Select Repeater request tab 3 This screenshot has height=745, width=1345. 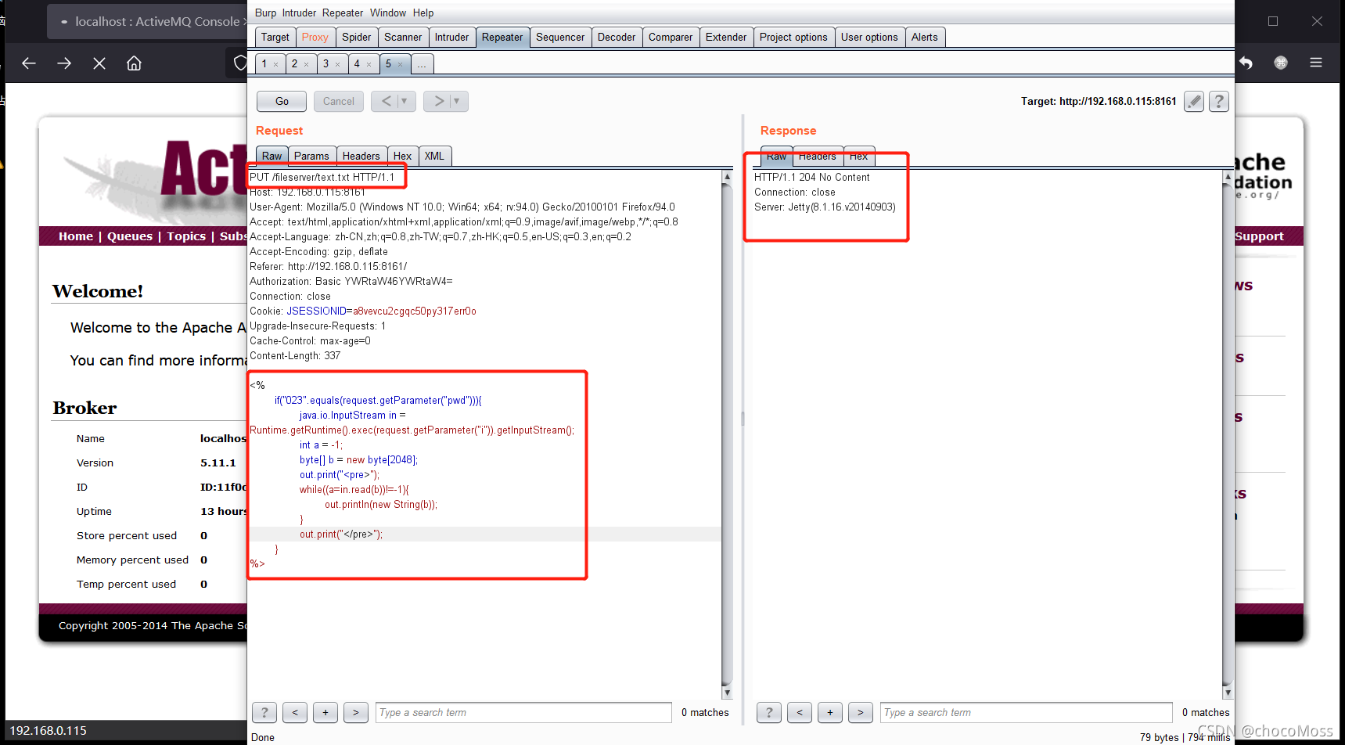tap(326, 64)
